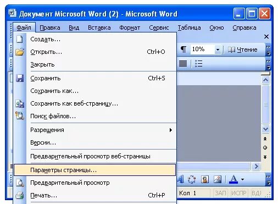Open the Справка menu

(x=244, y=27)
